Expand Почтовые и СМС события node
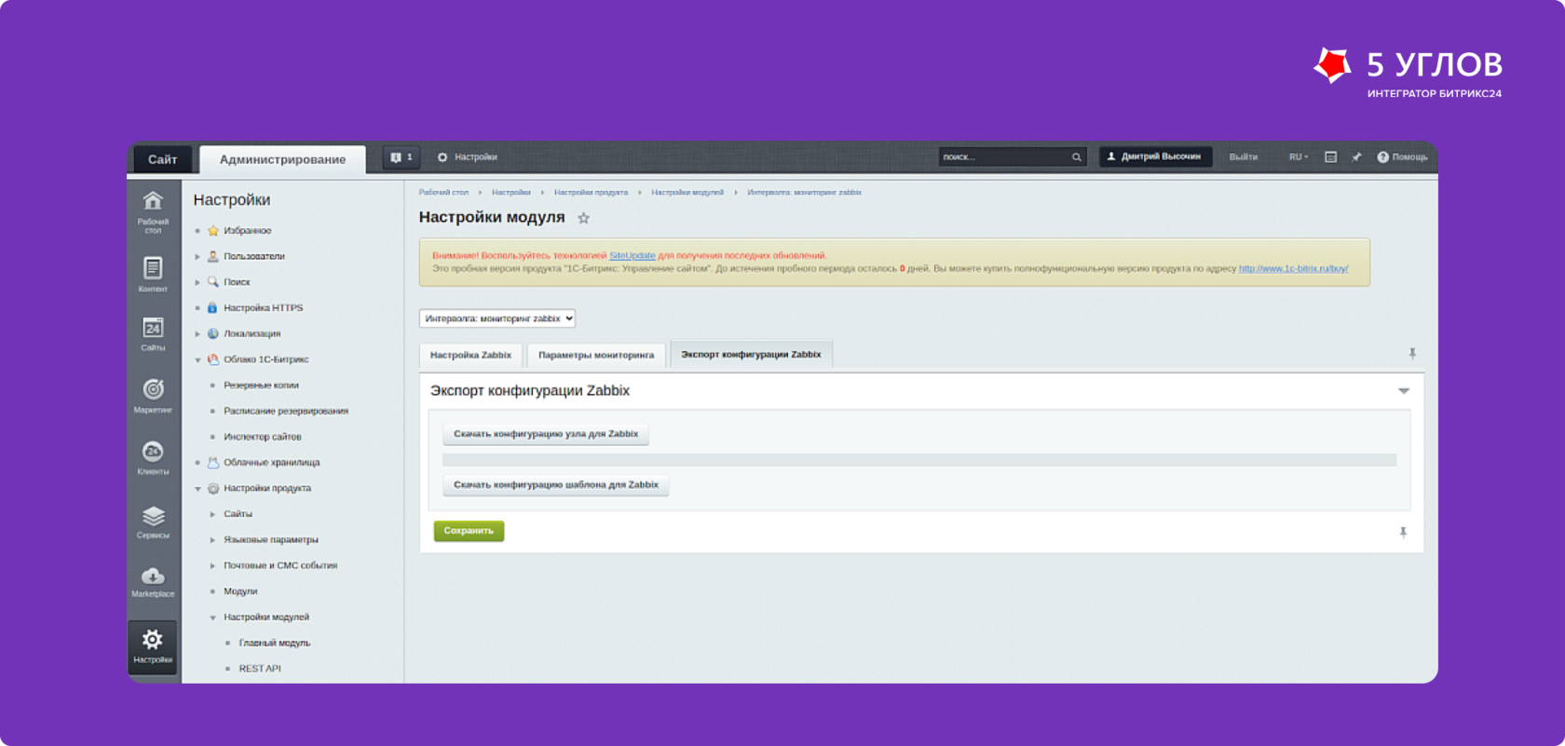 (x=212, y=565)
